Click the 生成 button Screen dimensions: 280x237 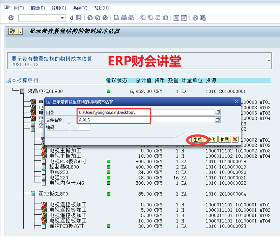tap(197, 140)
